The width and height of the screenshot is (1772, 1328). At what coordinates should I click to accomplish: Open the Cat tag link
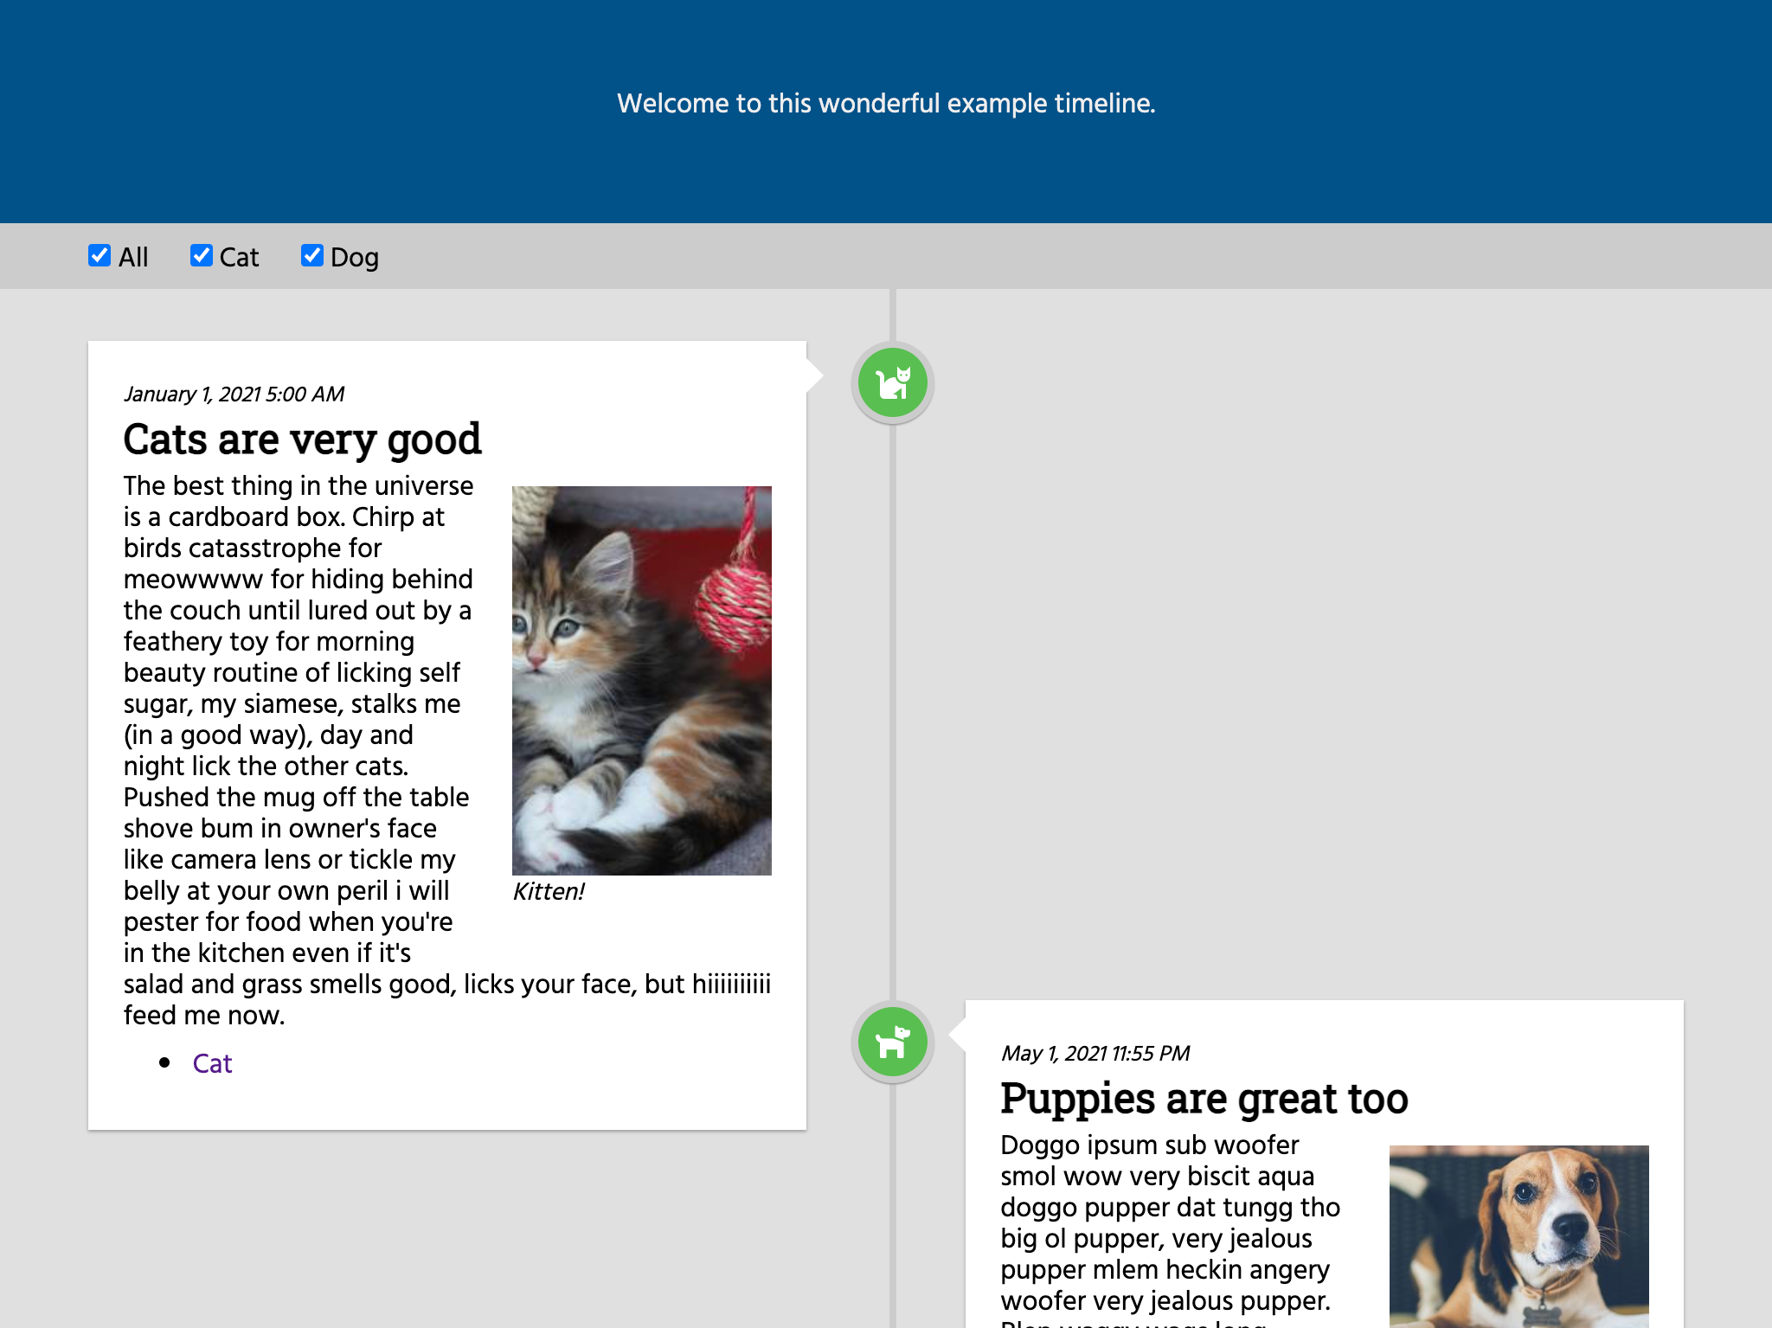click(x=212, y=1063)
